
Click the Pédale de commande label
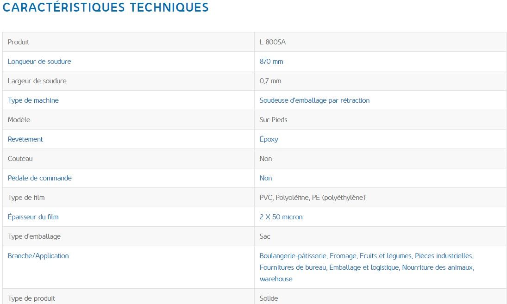(40, 178)
